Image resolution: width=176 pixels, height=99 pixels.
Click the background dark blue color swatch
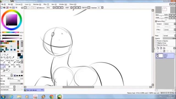21,57
